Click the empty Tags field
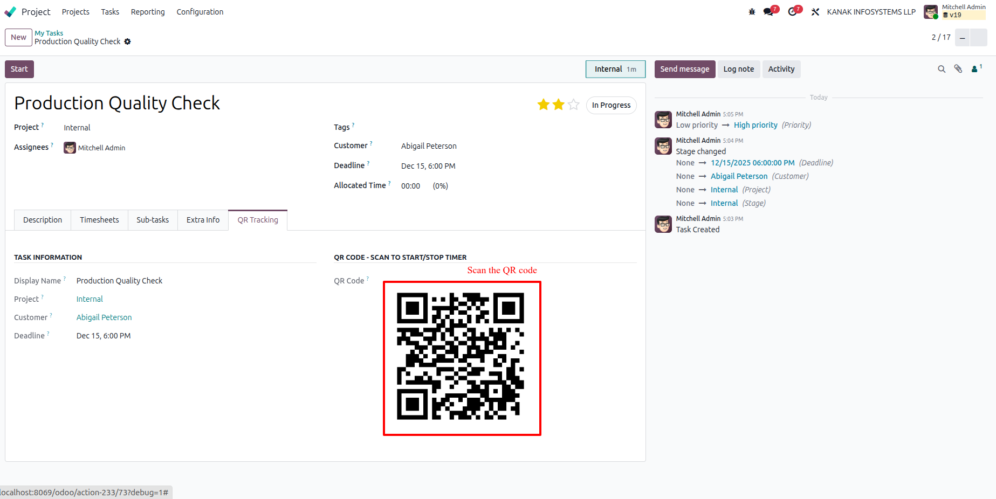 coord(518,127)
